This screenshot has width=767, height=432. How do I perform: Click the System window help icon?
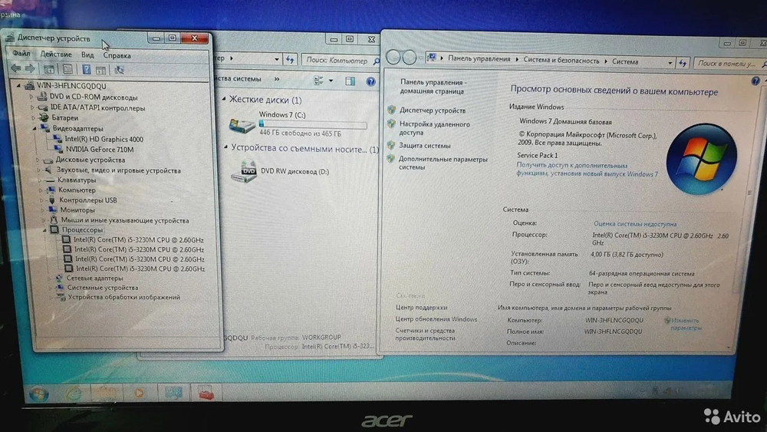click(x=755, y=81)
